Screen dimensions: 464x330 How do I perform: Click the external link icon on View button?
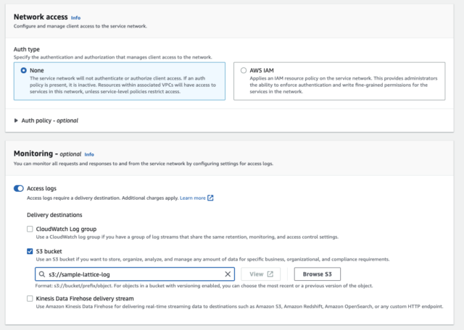[x=270, y=274]
